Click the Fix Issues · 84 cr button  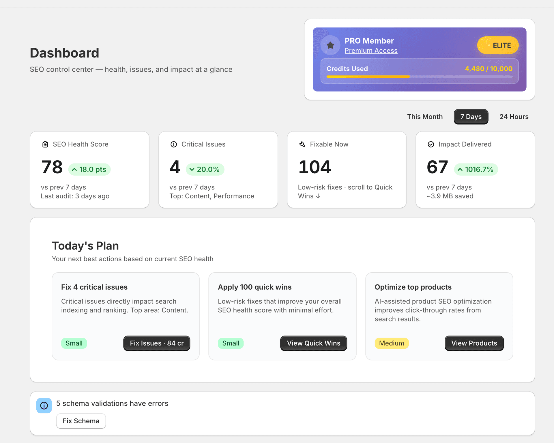coord(156,343)
